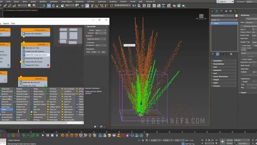
Task: Expand the Dynamics rollout
Action: [224, 70]
